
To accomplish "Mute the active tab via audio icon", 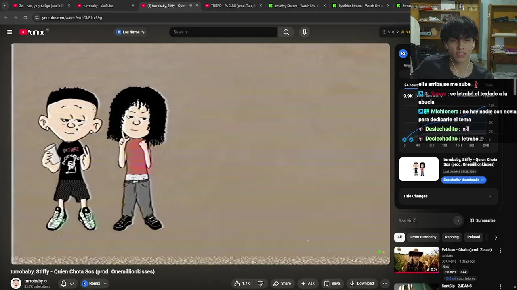I will pyautogui.click(x=190, y=6).
